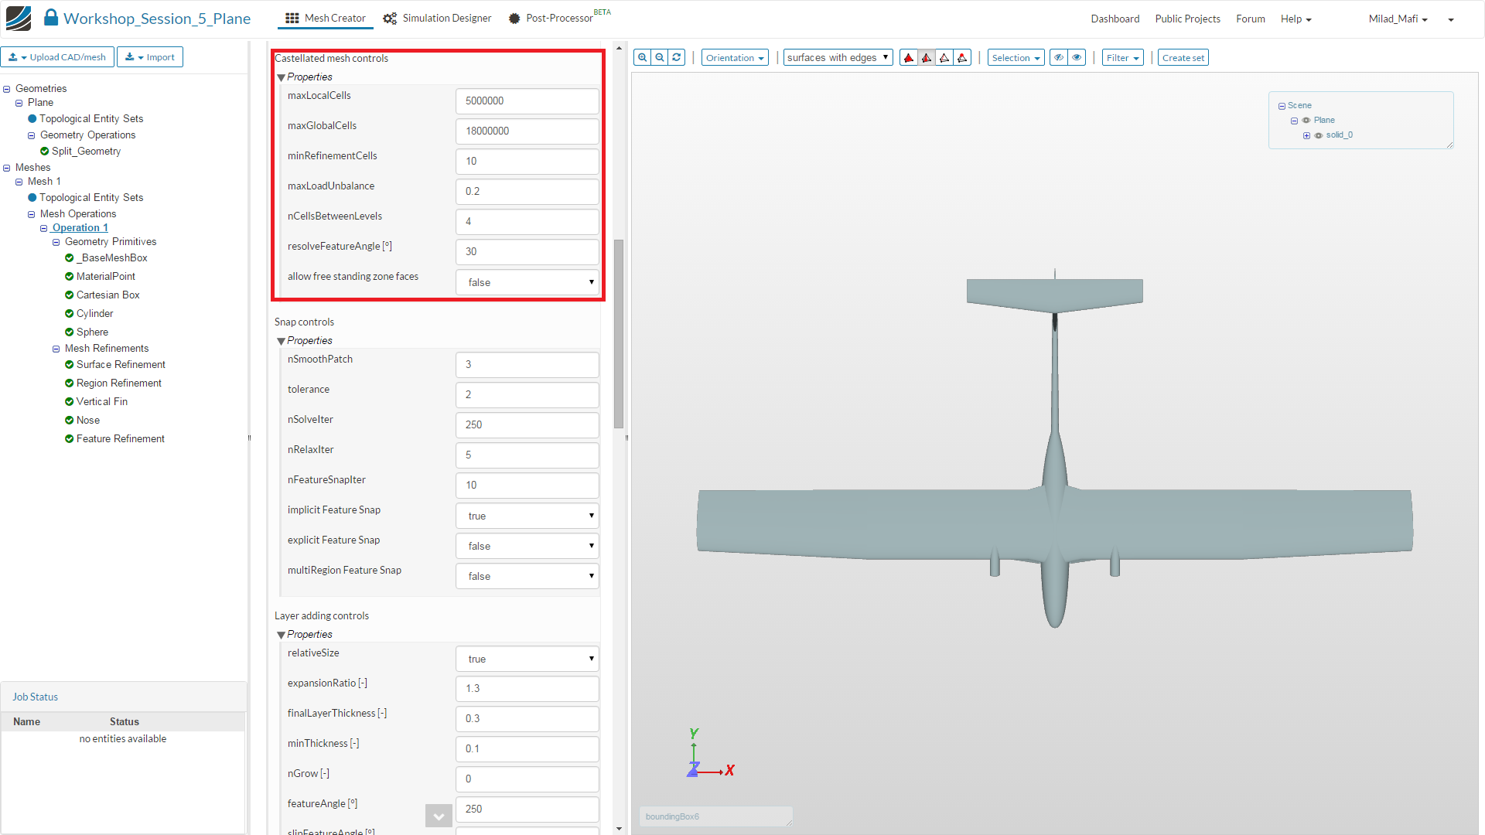The height and width of the screenshot is (835, 1485).
Task: Select the face picking mode (second tetrahedron icon)
Action: [x=927, y=58]
